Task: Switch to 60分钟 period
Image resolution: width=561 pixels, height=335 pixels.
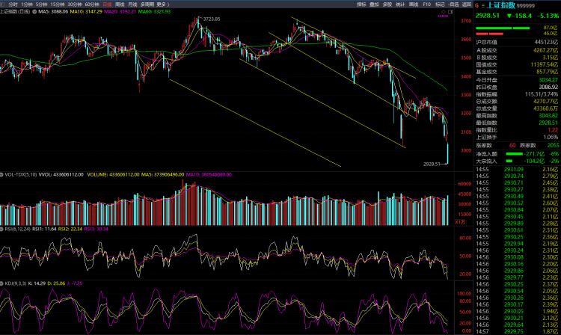Action: click(91, 4)
